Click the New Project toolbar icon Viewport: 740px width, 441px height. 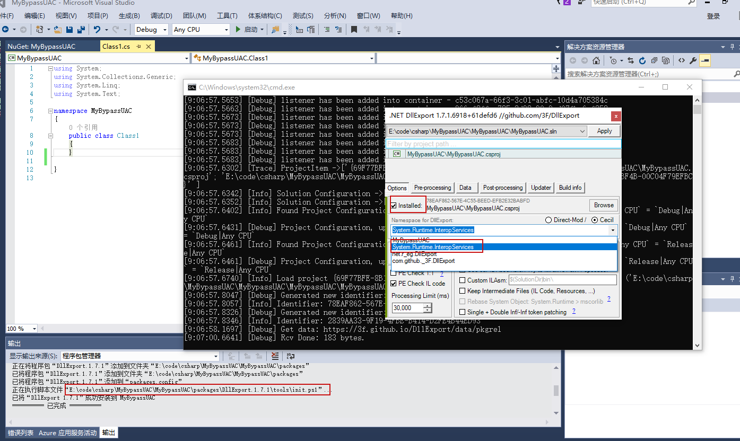tap(40, 30)
